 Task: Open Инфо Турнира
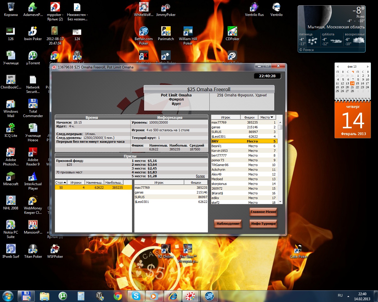click(x=263, y=224)
